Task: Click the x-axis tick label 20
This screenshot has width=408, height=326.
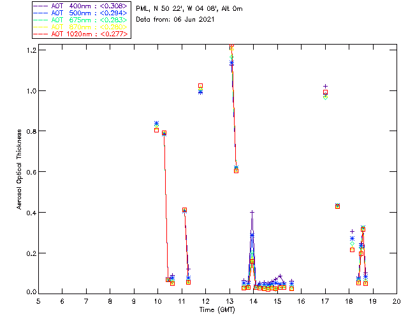Action: [397, 301]
